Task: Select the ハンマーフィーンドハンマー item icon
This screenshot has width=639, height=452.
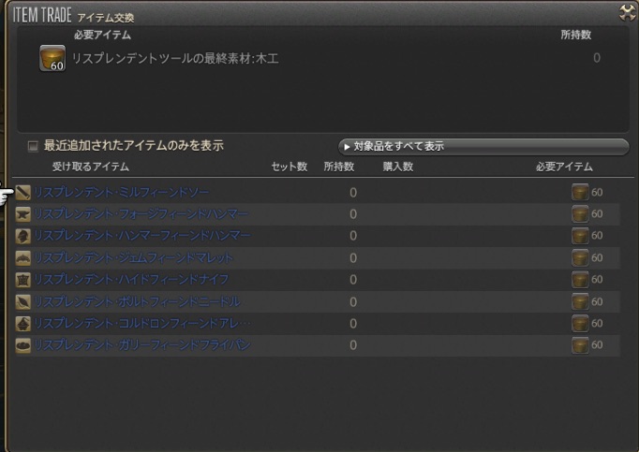Action: tap(23, 235)
